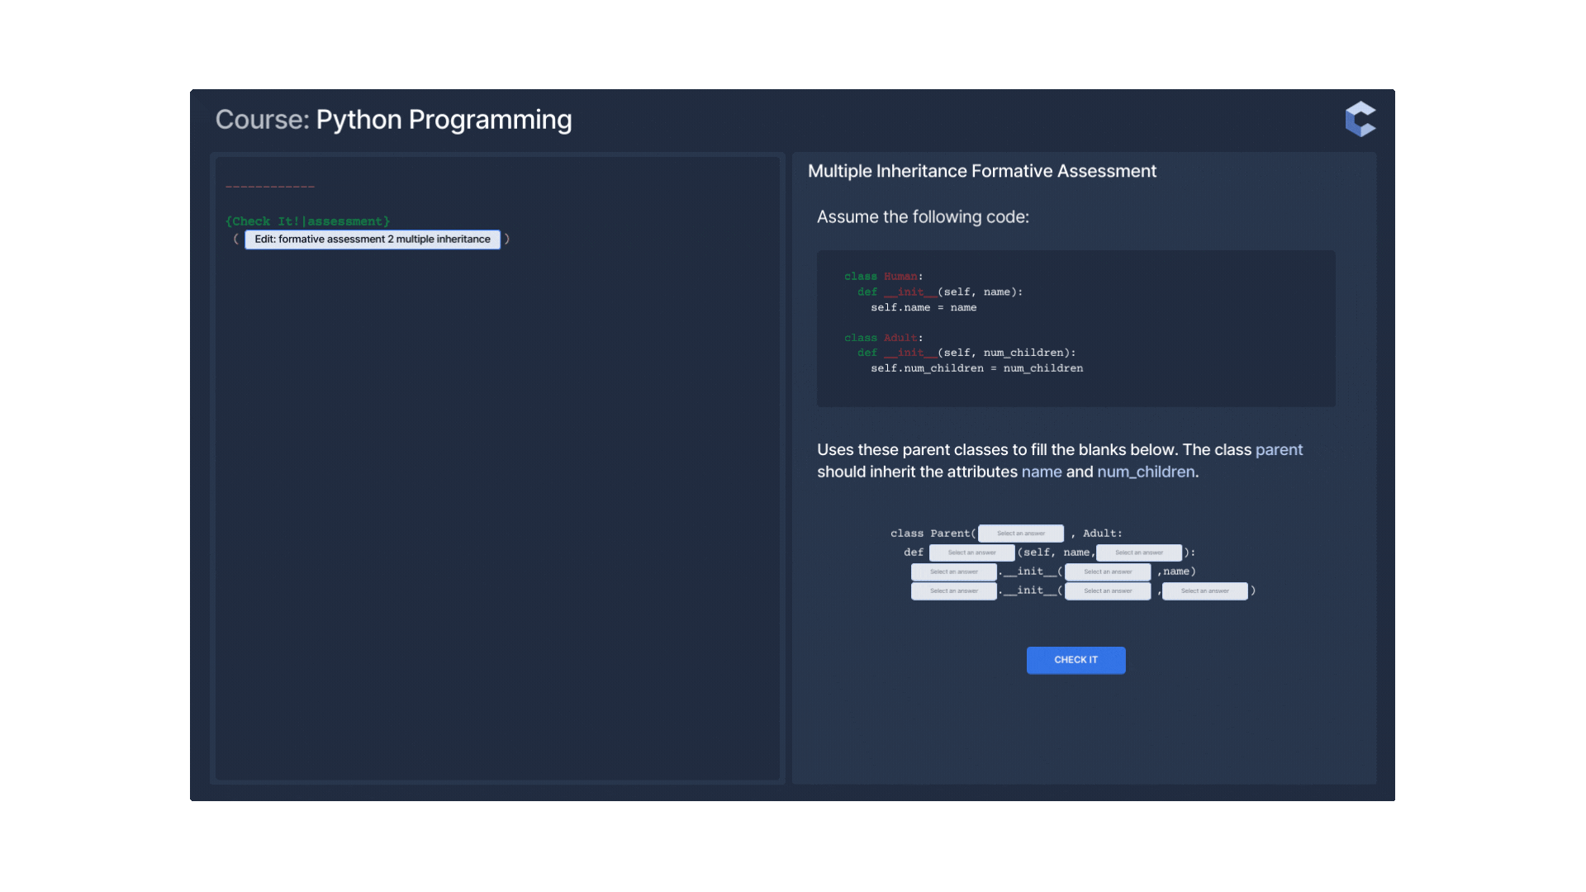Click the highlighted "num_children" attribute text

(1147, 472)
